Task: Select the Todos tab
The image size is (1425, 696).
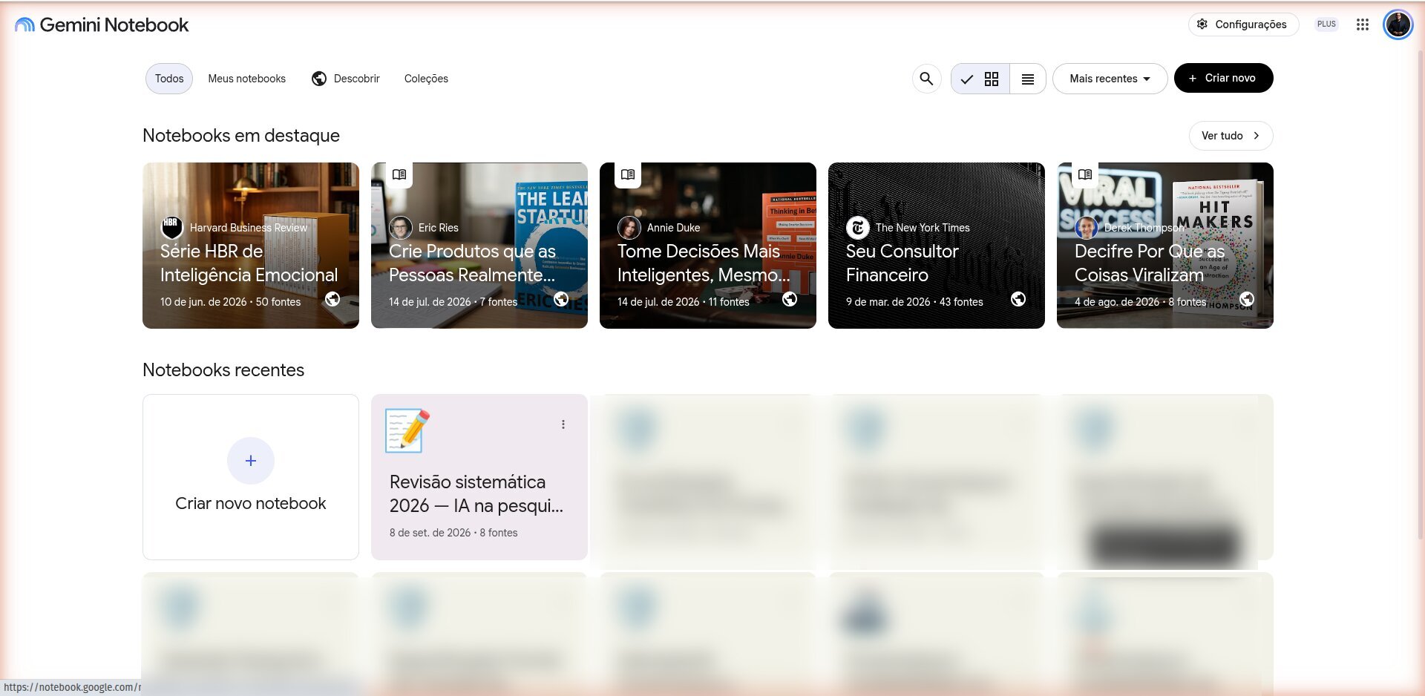Action: click(169, 79)
